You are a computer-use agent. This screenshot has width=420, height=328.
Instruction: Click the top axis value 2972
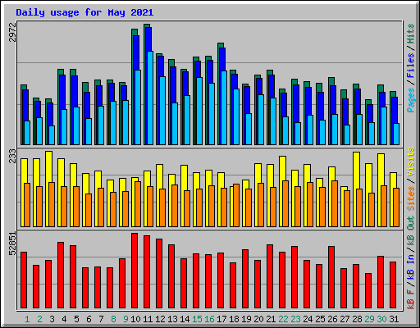[12, 32]
